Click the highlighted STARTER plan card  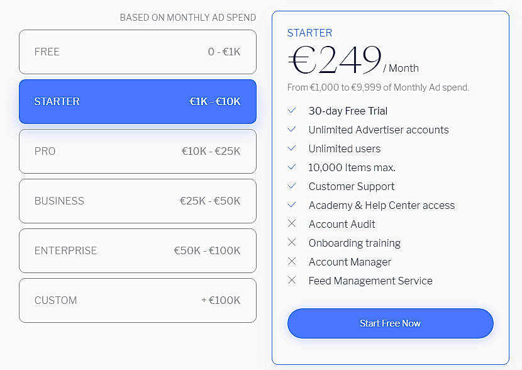tap(138, 101)
